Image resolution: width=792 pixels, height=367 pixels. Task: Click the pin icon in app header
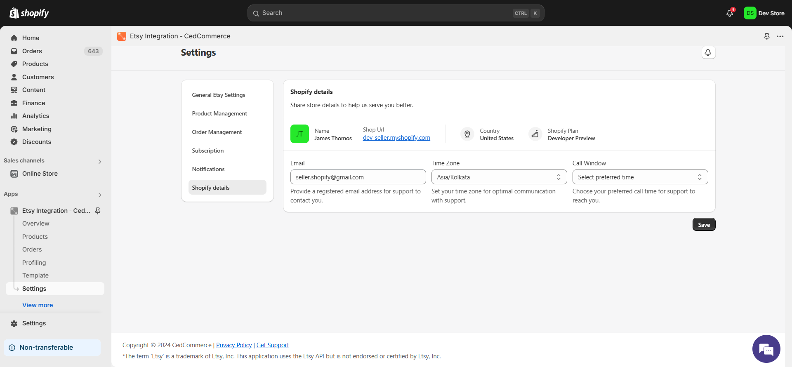point(767,36)
